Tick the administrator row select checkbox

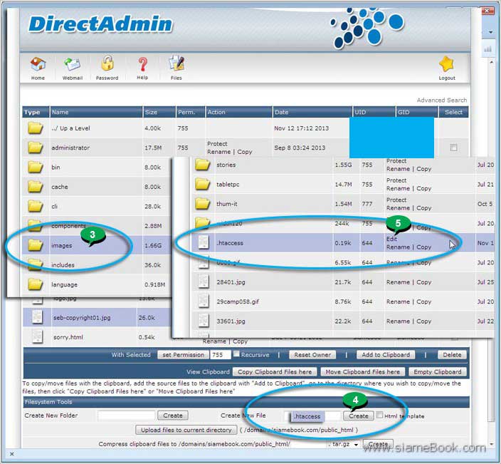[x=453, y=148]
